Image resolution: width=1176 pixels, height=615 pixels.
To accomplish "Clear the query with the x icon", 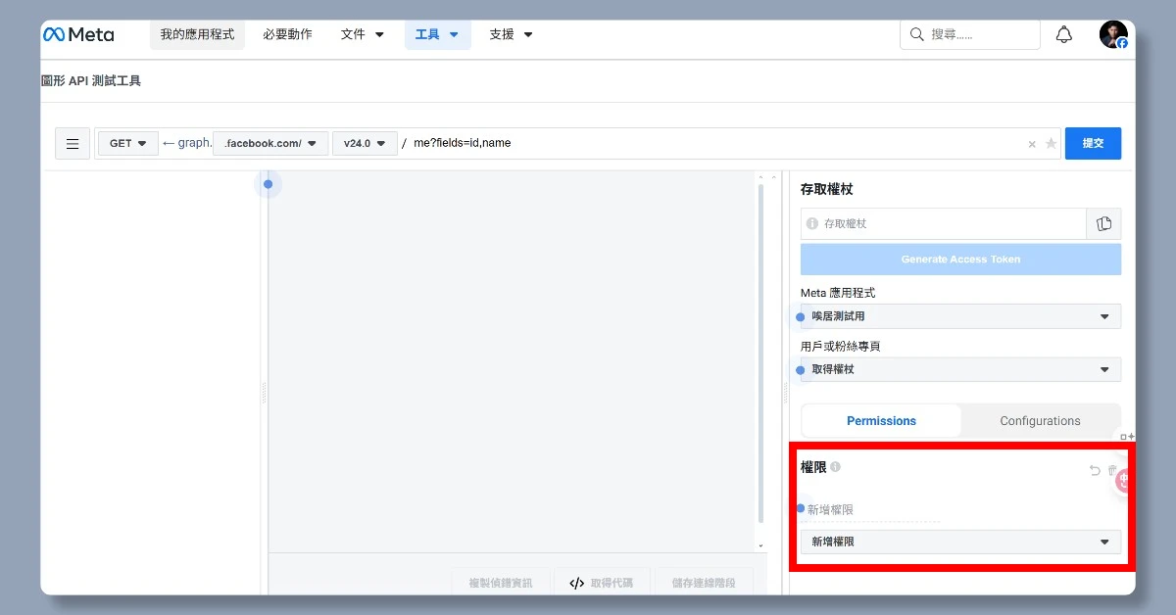I will [1032, 144].
